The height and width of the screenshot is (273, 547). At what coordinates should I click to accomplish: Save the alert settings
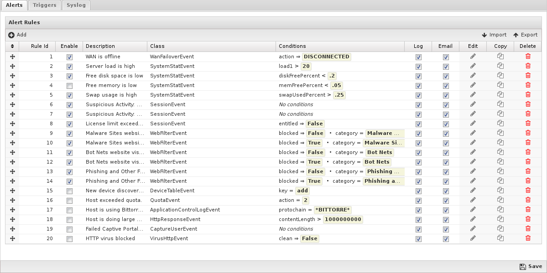click(x=531, y=266)
